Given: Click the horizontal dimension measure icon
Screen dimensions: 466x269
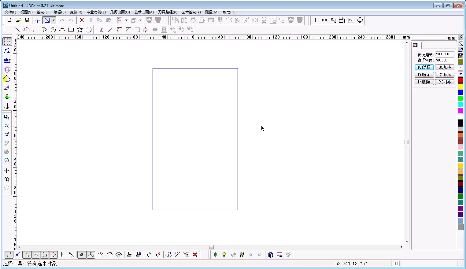Looking at the screenshot, I should click(x=324, y=20).
